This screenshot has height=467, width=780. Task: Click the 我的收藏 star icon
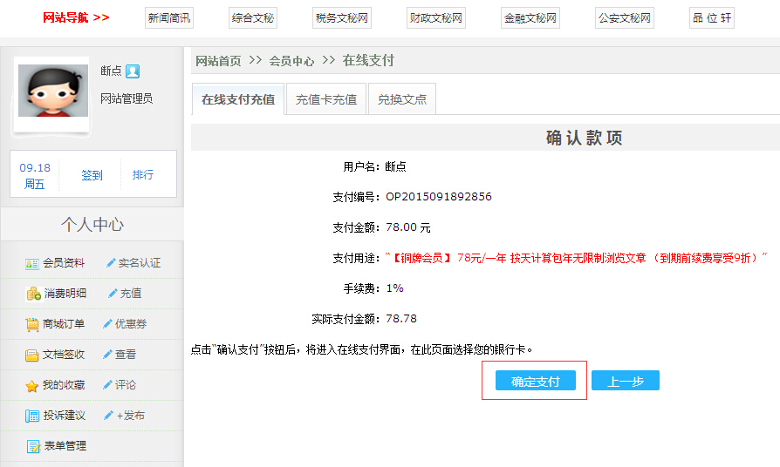pyautogui.click(x=32, y=385)
